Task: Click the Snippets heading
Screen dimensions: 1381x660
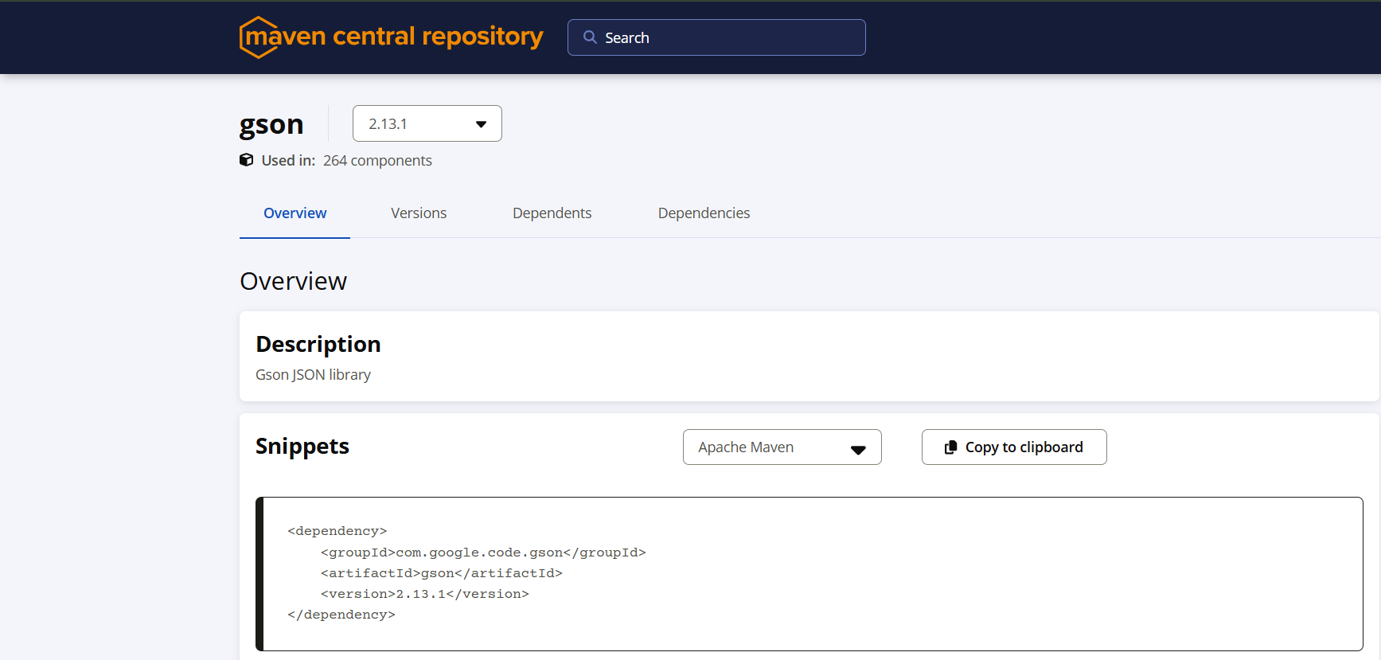Action: point(302,447)
